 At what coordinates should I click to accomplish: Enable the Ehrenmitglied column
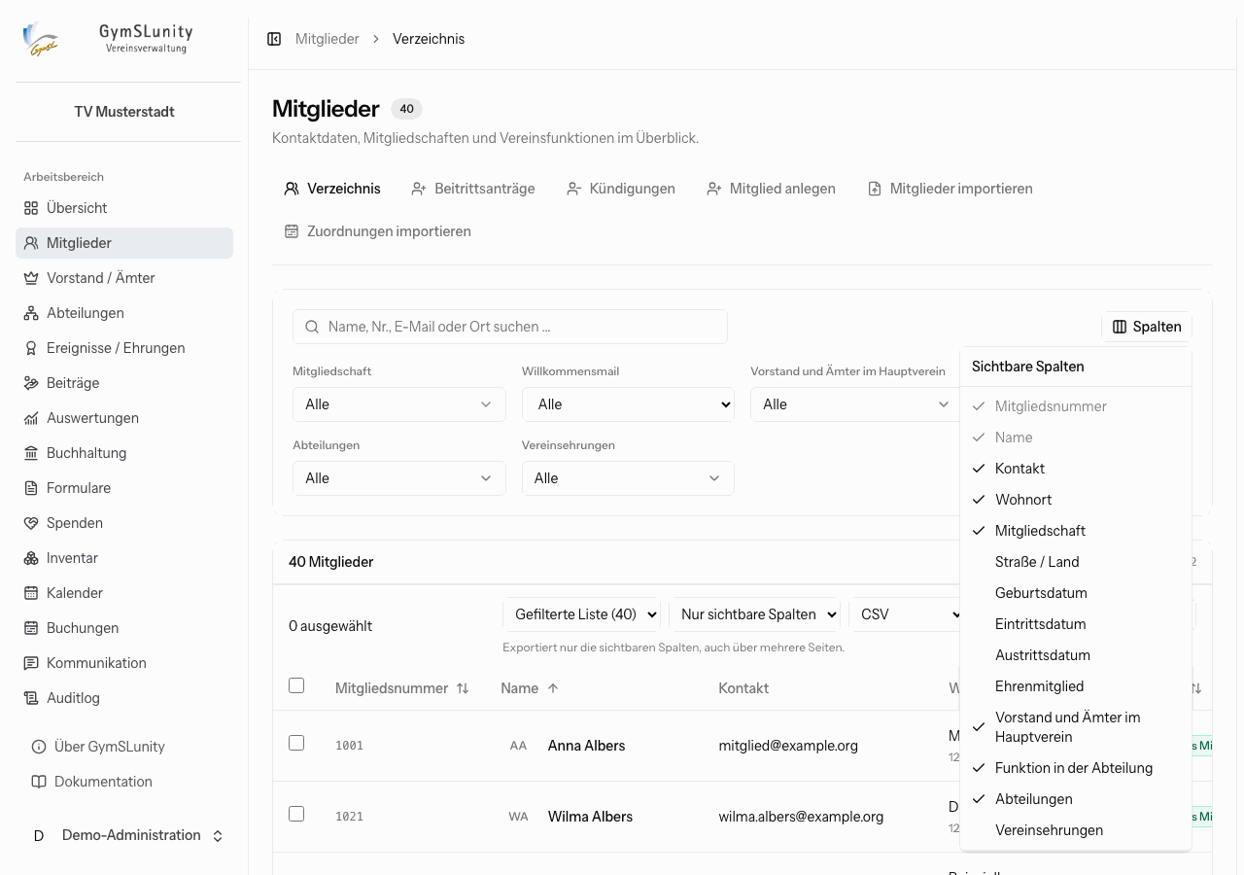1075,686
